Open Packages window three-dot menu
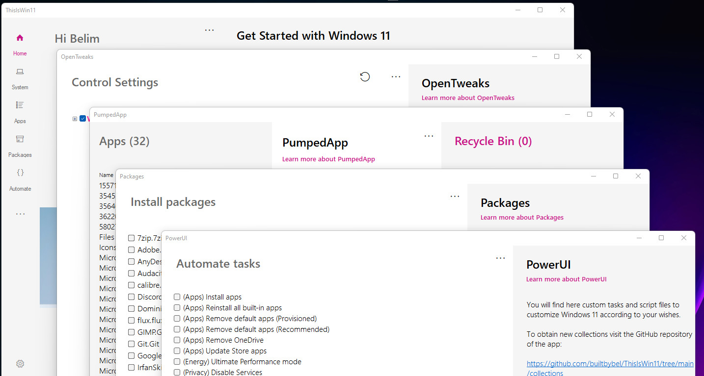This screenshot has height=376, width=704. [455, 197]
